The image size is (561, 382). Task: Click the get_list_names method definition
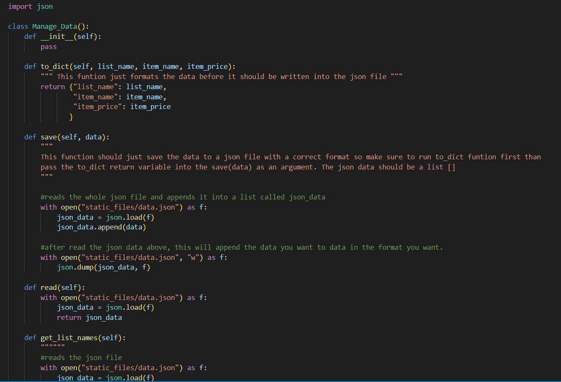(71, 337)
